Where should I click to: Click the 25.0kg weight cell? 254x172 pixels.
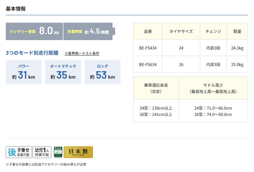click(x=237, y=64)
